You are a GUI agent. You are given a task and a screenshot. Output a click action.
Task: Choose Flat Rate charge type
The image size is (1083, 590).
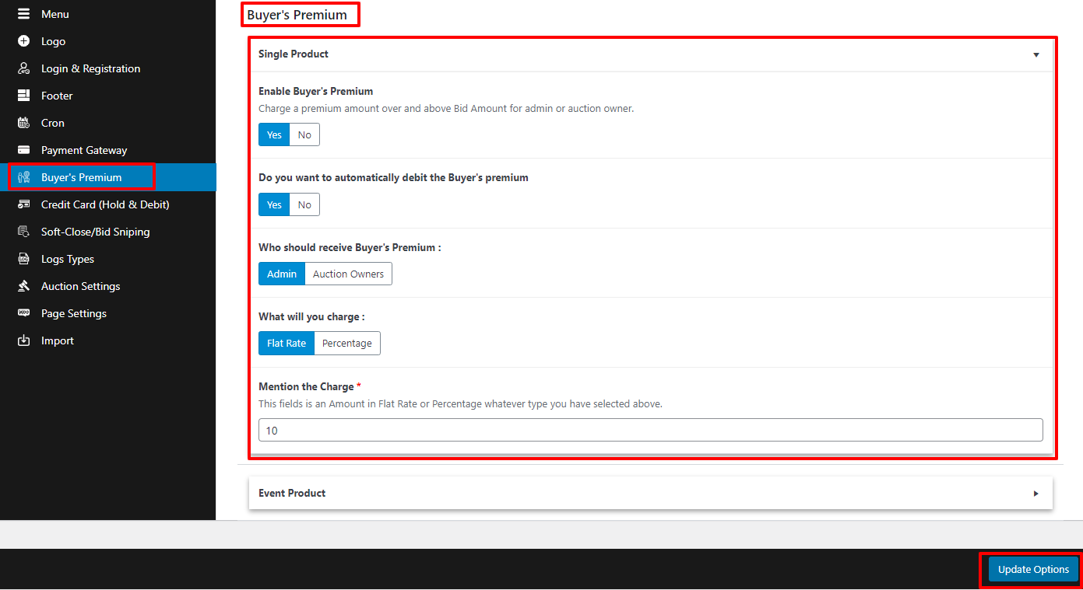tap(287, 343)
